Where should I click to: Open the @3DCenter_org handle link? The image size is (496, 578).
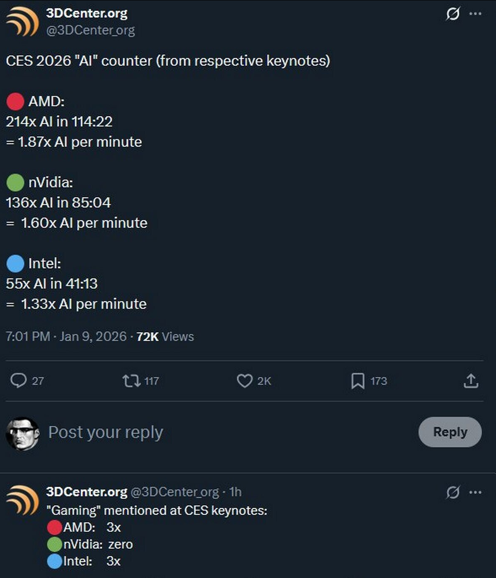click(x=90, y=30)
